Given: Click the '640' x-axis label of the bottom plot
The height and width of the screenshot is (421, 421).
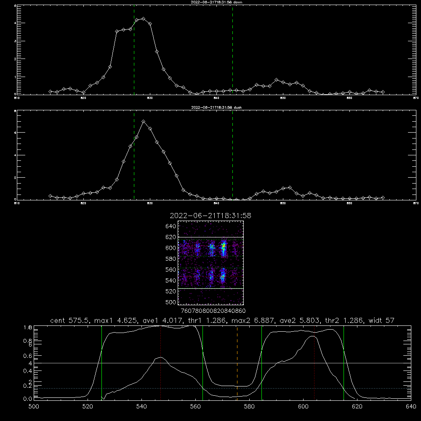Looking at the screenshot, I should pos(411,407).
